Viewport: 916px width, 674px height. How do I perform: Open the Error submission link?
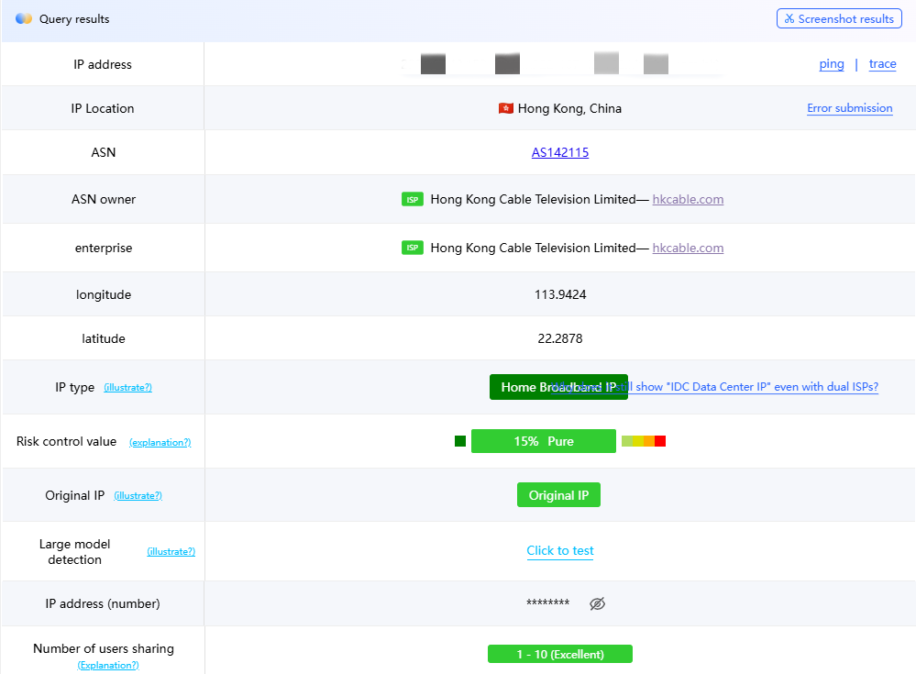point(849,108)
